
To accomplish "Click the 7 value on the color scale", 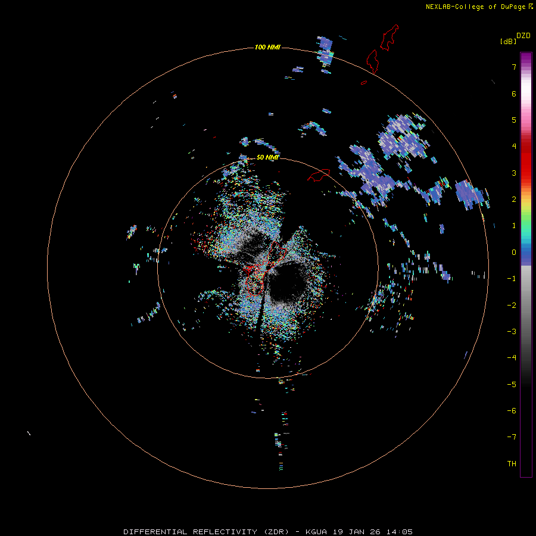I will [514, 67].
